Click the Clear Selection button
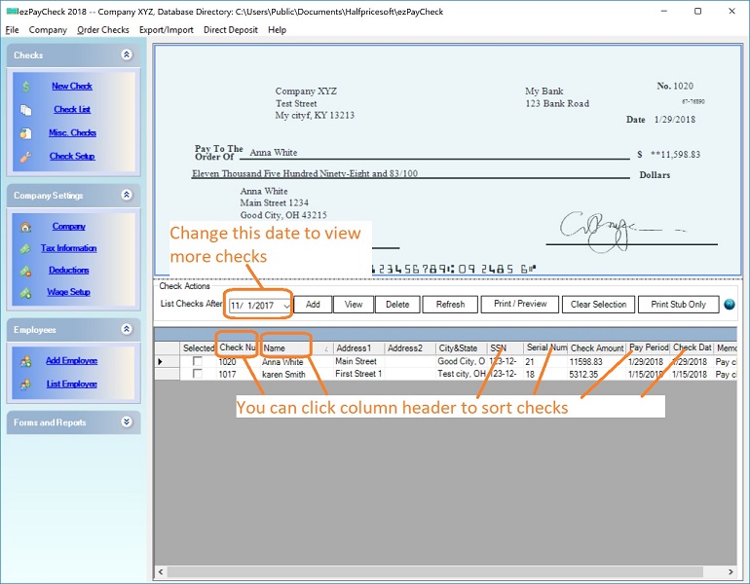The height and width of the screenshot is (584, 750). point(598,305)
